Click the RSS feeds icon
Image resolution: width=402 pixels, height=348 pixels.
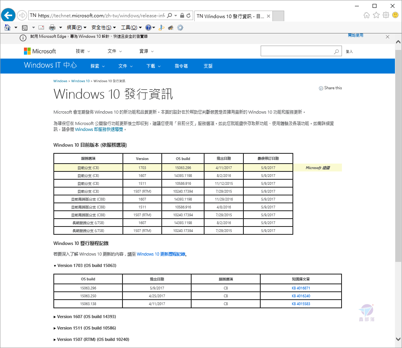25,28
